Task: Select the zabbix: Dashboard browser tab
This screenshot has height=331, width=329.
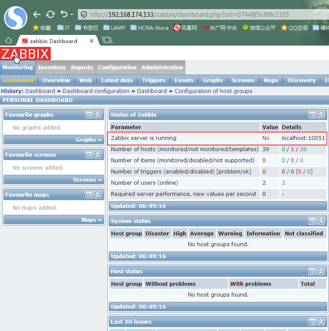Action: tap(57, 41)
